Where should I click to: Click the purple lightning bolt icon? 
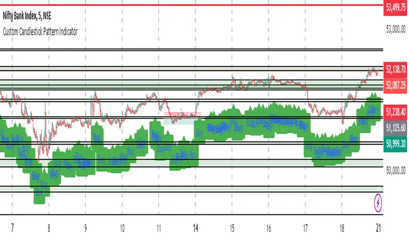point(378,202)
